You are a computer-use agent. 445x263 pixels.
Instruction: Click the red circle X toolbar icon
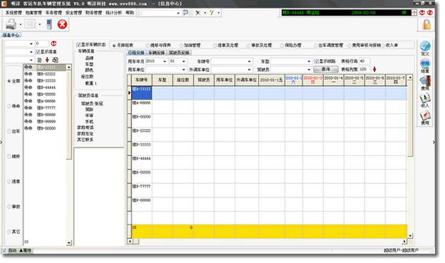tap(62, 24)
